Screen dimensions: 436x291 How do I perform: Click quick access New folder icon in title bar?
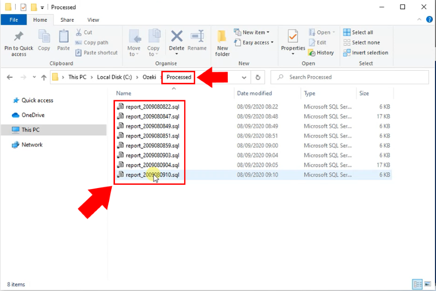(34, 7)
